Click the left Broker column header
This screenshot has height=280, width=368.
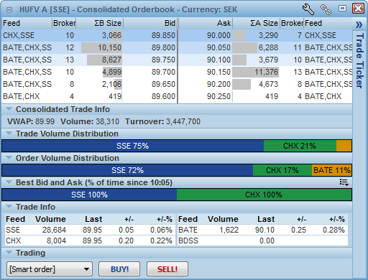[64, 23]
